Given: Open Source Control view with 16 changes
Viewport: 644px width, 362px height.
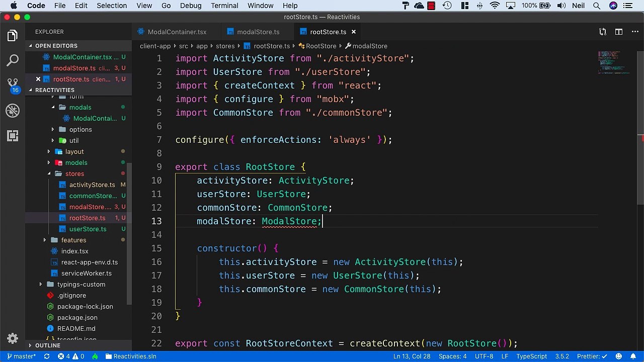Looking at the screenshot, I should pyautogui.click(x=13, y=85).
